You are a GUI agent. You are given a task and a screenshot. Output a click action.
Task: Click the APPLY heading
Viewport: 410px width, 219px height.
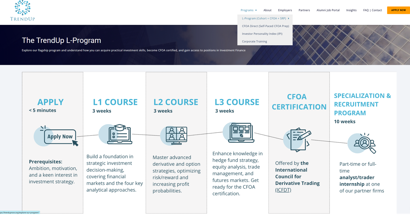pyautogui.click(x=50, y=102)
